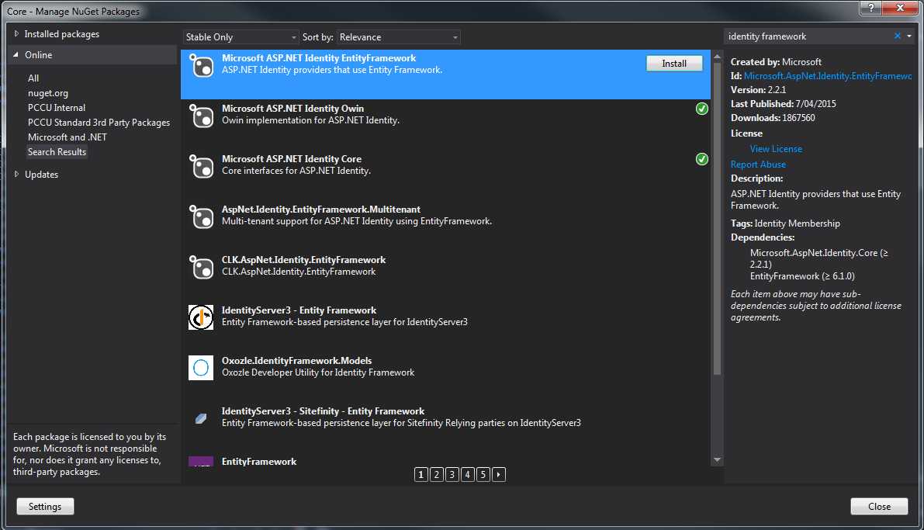Click the Oxozle.IdentityFramework.Models circle icon
The width and height of the screenshot is (924, 530).
pos(201,368)
